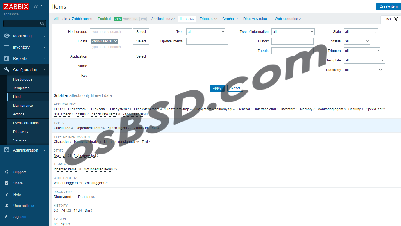Screen dimensions: 401x226
Task: Click the IPMI availability badge
Action: pos(143,19)
